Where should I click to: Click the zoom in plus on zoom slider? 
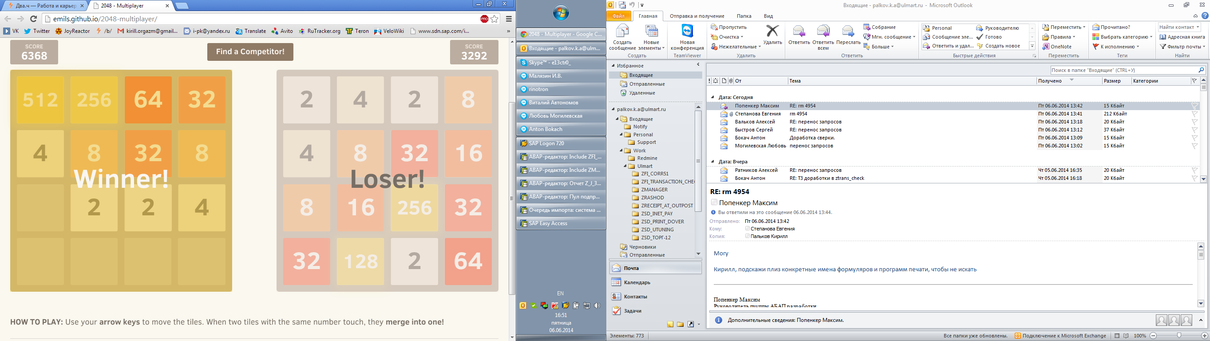pos(1204,336)
